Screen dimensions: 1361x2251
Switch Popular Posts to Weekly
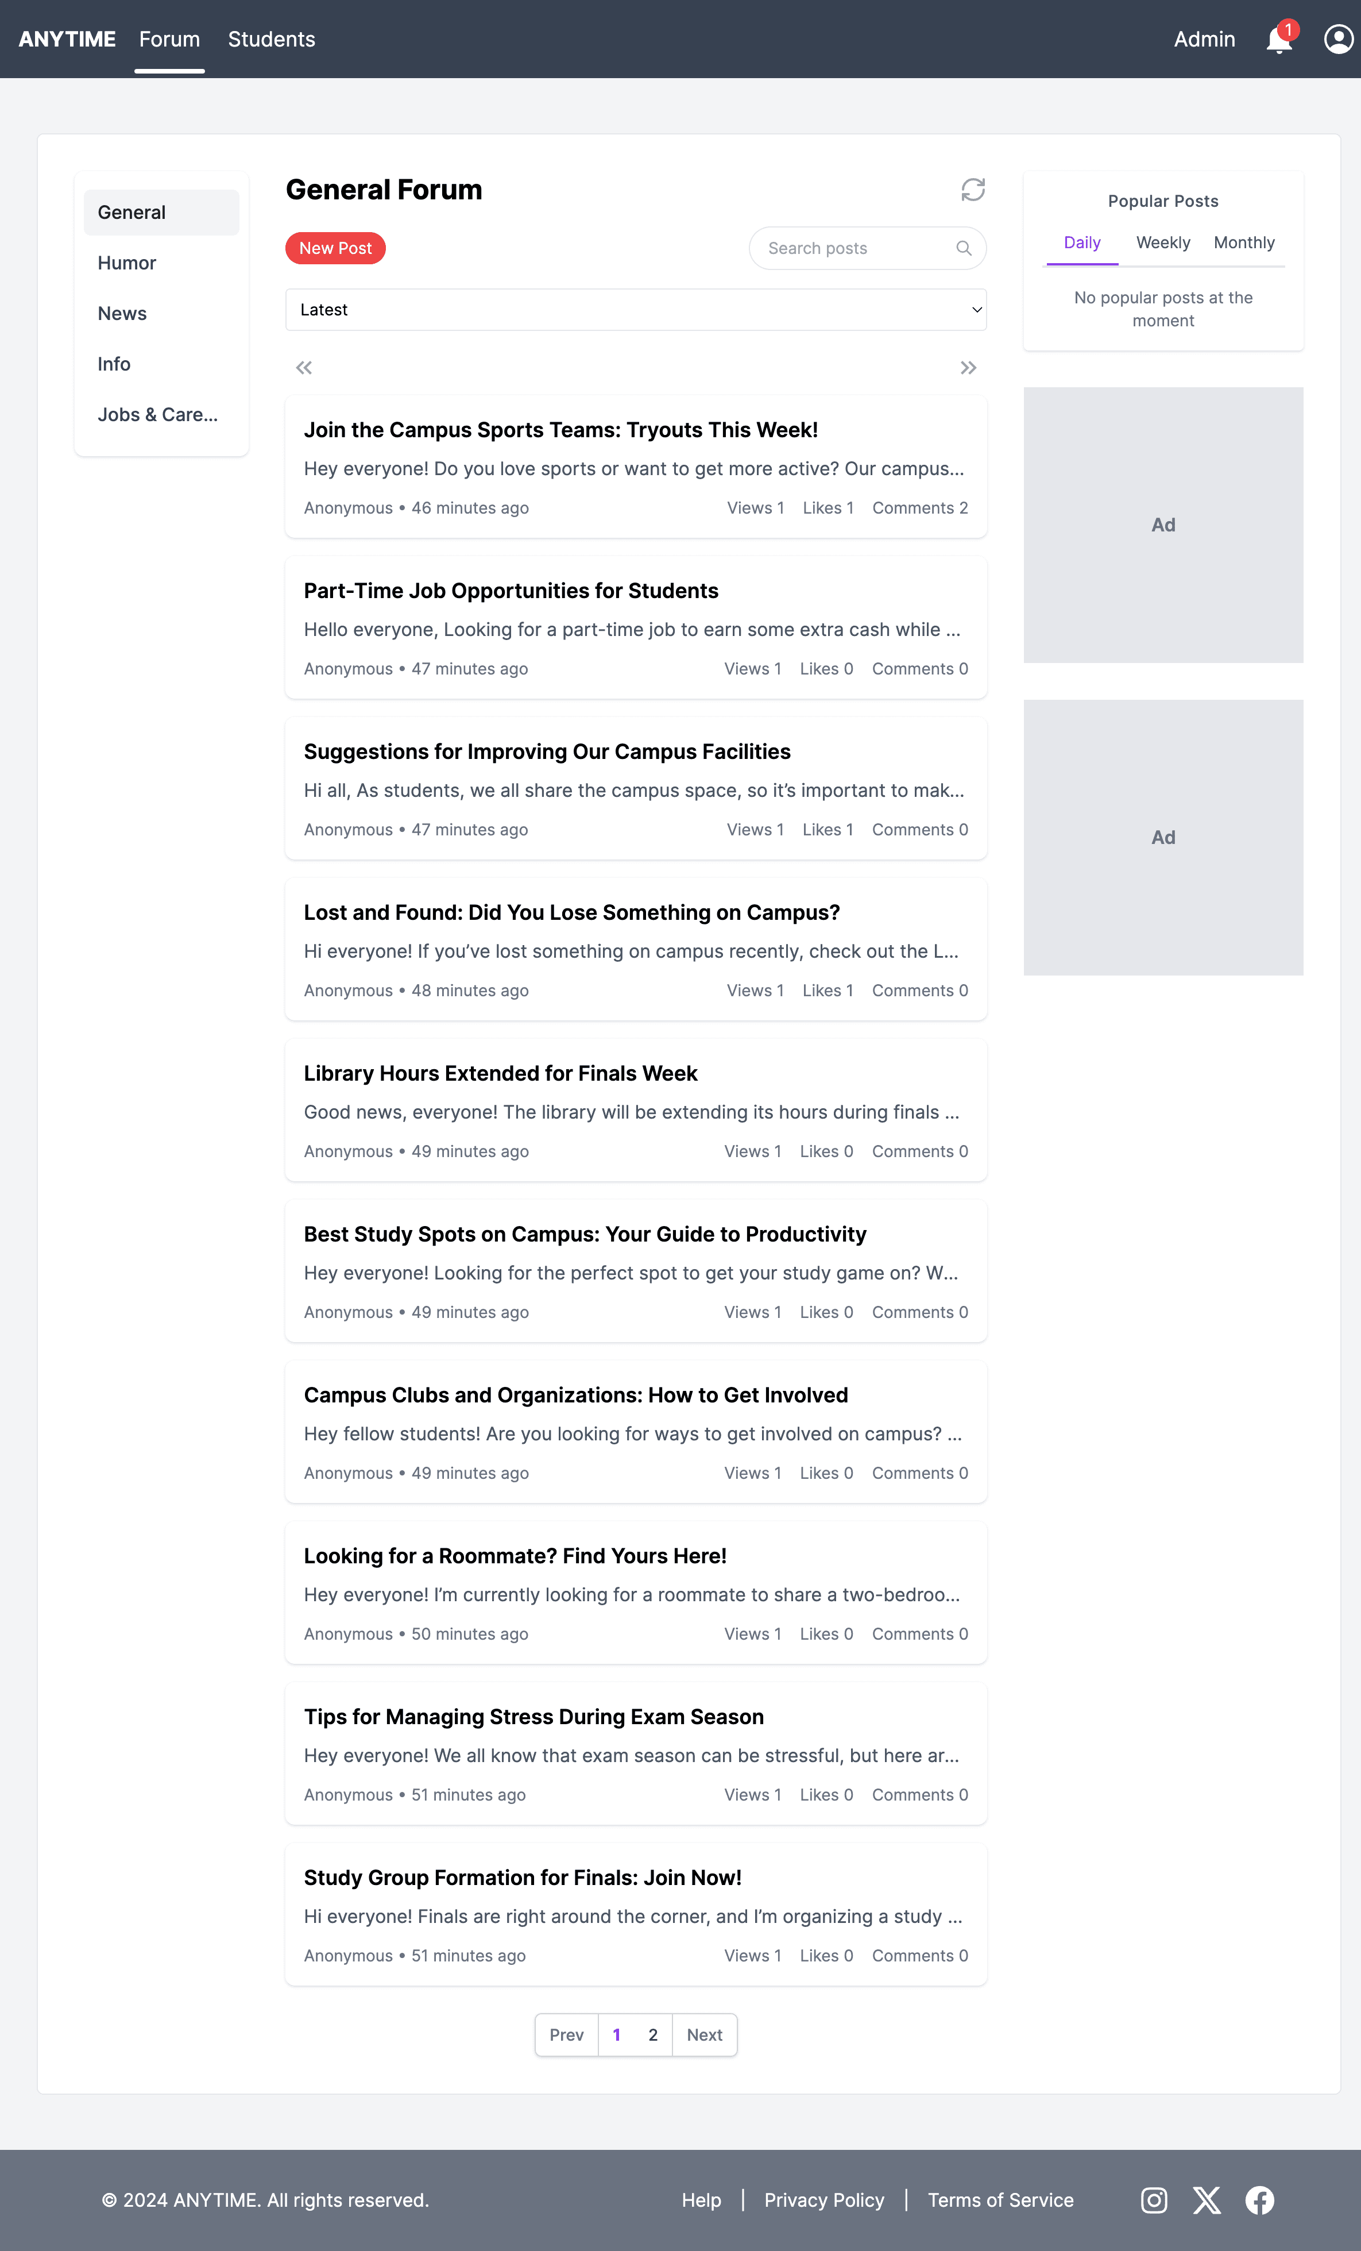click(1163, 242)
